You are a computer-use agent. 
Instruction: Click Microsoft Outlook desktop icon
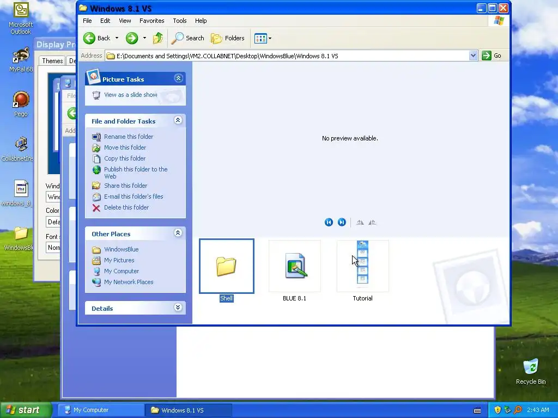[x=21, y=19]
